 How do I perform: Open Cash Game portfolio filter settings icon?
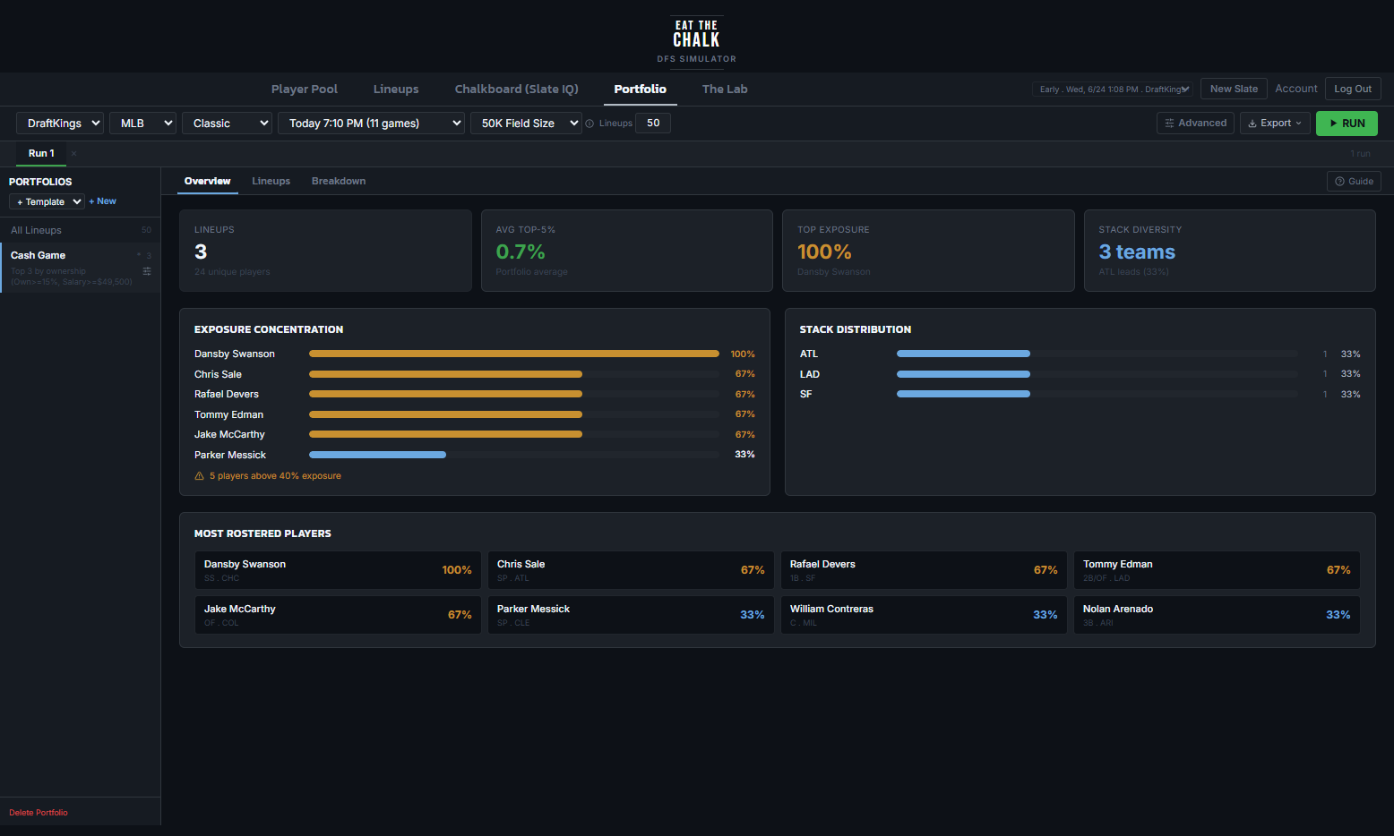point(147,271)
